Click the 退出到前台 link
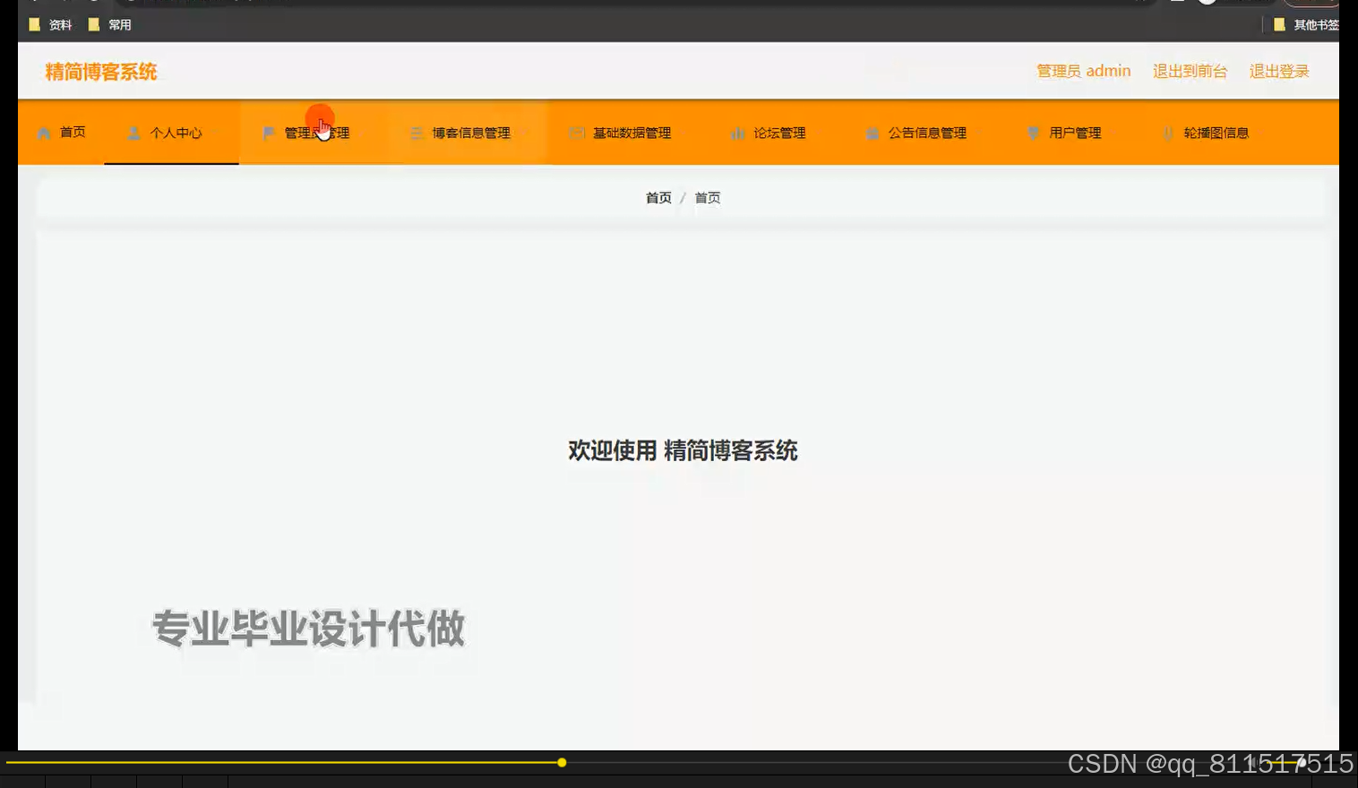 tap(1190, 71)
